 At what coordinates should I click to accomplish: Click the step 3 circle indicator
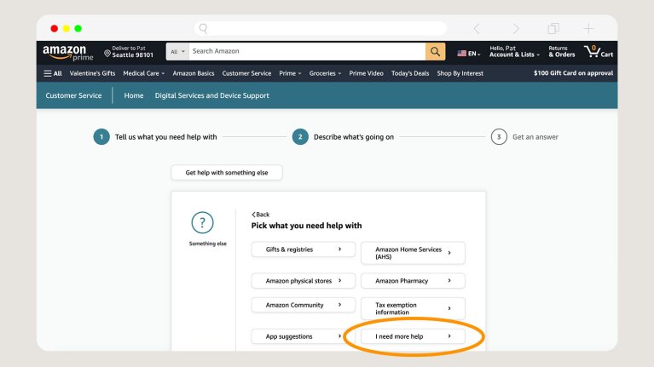click(x=499, y=136)
